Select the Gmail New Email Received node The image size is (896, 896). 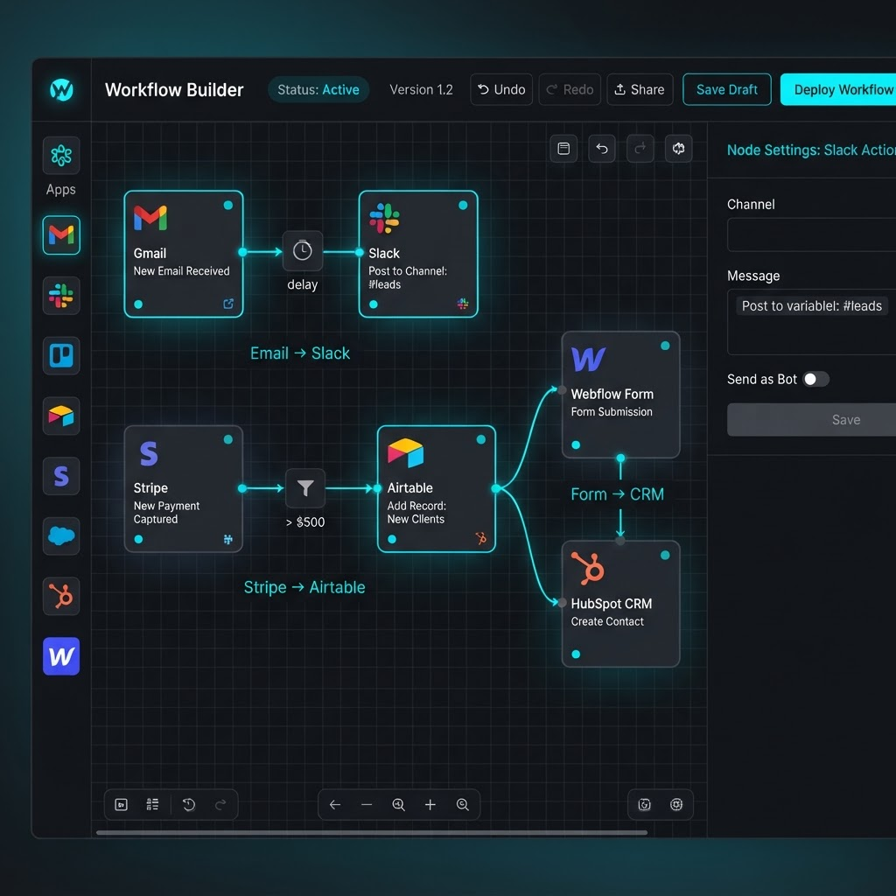[184, 254]
